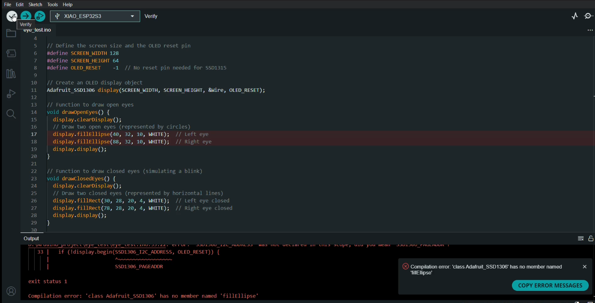595x303 pixels.
Task: Open the Serial Plotter
Action: (575, 16)
